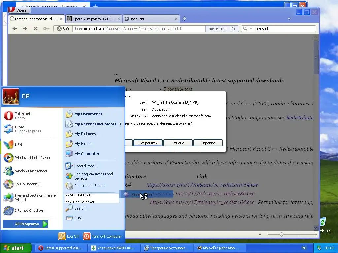The height and width of the screenshot is (253, 338).
Task: Open the Opera main menu
Action: click(x=19, y=10)
